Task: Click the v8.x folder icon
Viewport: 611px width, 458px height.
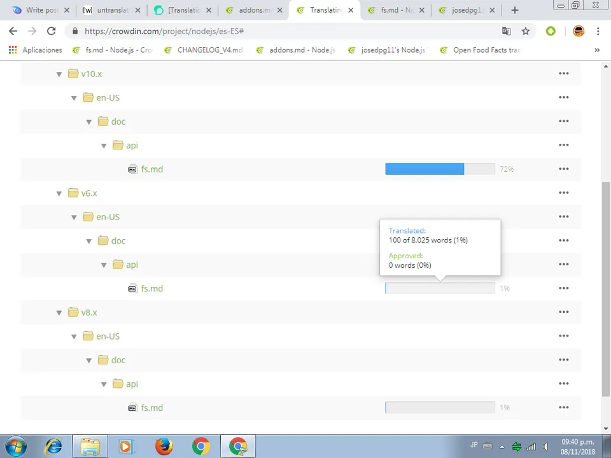Action: click(x=73, y=312)
